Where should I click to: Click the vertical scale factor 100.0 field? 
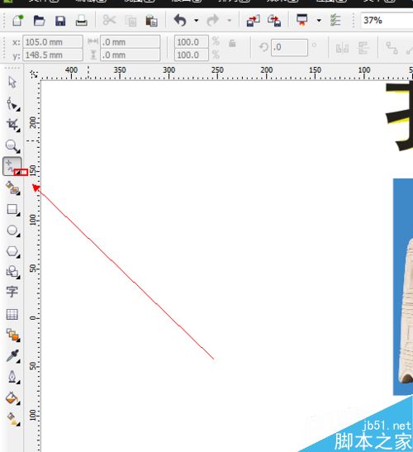192,55
